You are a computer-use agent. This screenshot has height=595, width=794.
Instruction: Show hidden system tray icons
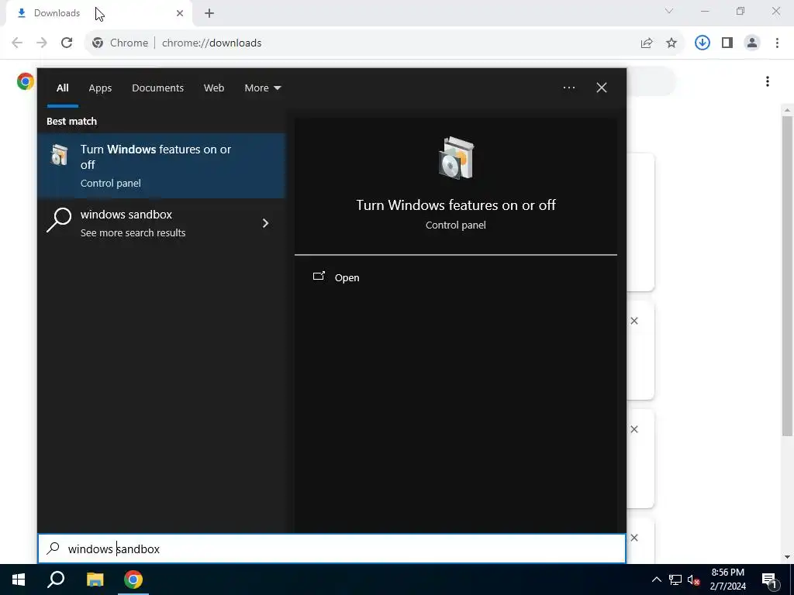656,580
